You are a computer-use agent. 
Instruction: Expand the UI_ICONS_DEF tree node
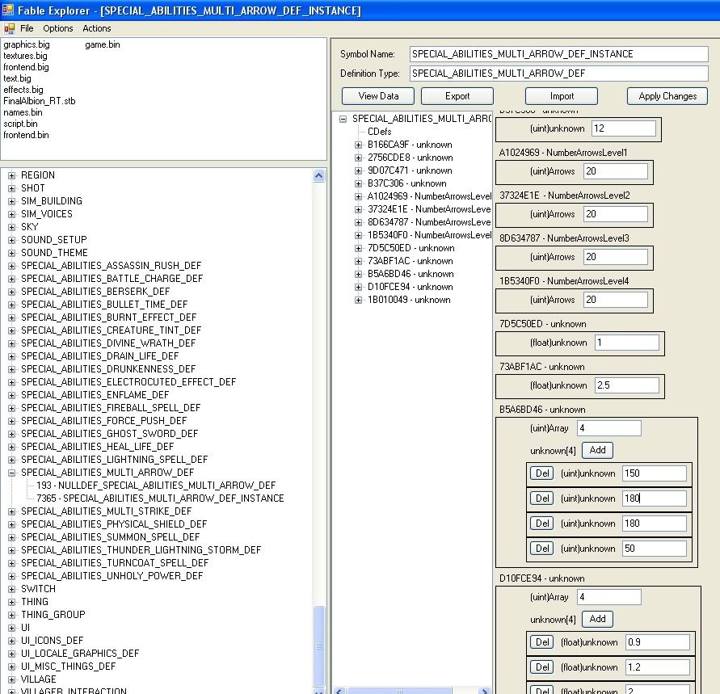point(12,641)
